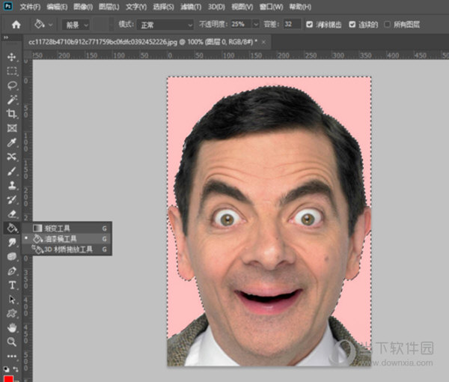
Task: Click the tolerance input field showing 32
Action: click(x=292, y=25)
